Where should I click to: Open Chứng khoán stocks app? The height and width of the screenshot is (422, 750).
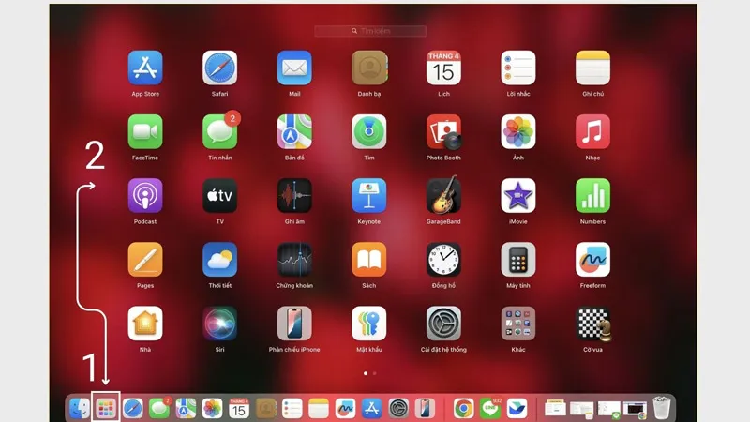click(x=294, y=260)
